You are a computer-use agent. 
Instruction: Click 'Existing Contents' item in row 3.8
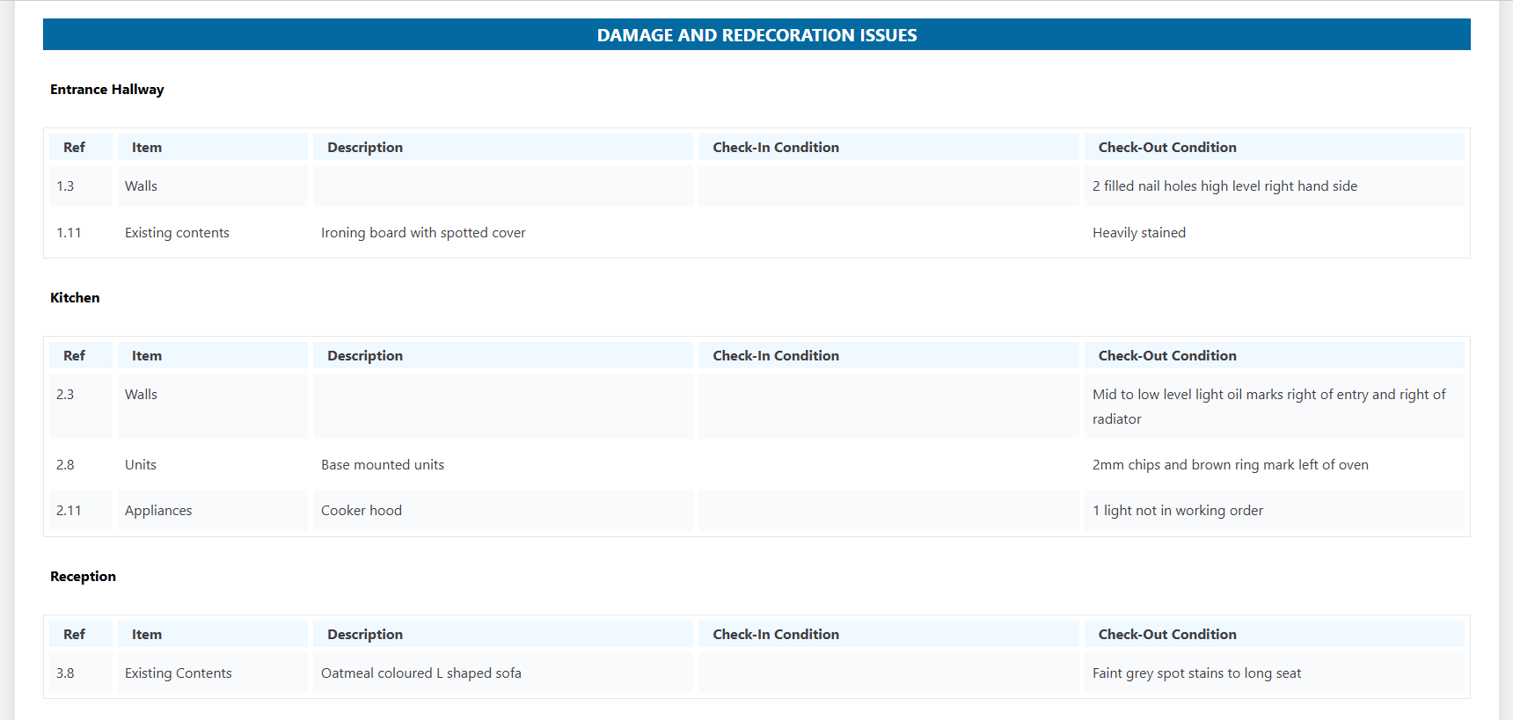(x=179, y=673)
